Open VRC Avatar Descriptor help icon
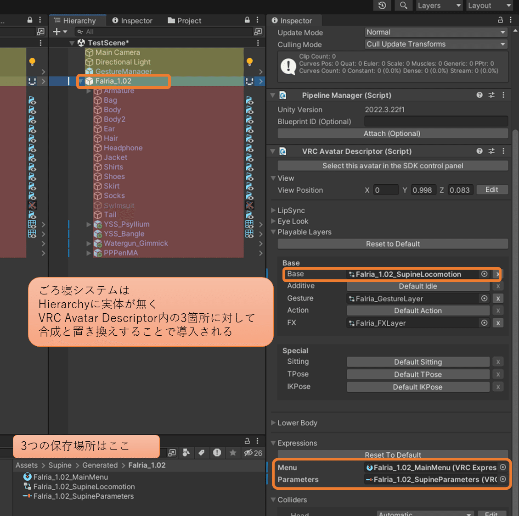The image size is (519, 516). click(x=480, y=151)
